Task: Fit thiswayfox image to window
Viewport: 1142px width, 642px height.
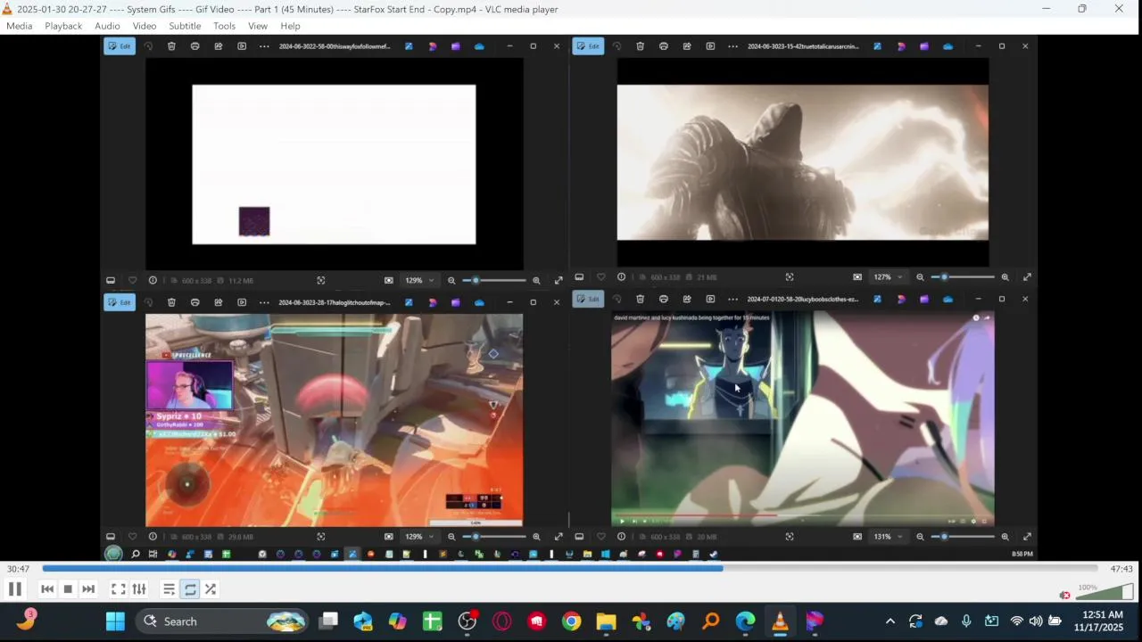Action: click(x=388, y=280)
